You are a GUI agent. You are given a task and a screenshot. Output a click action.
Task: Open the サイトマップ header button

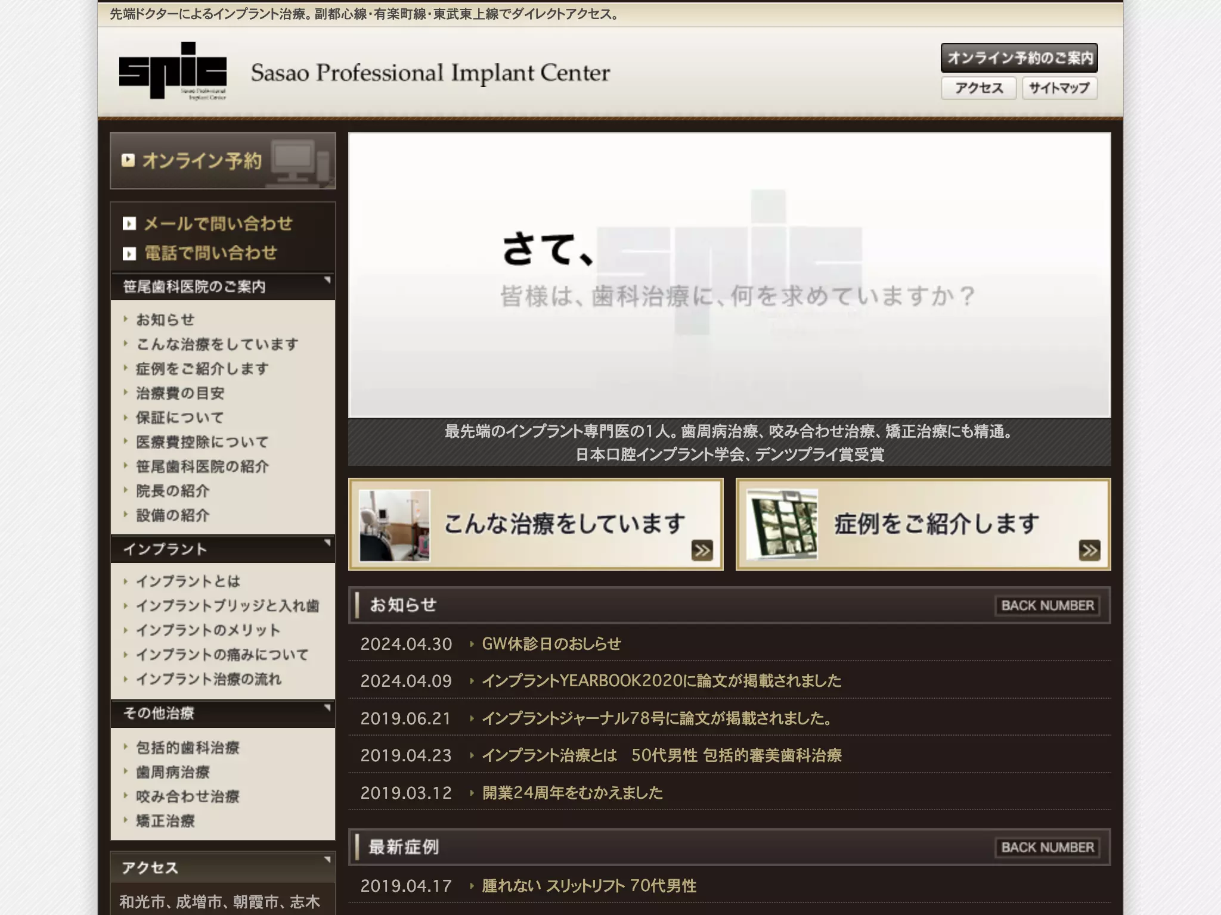(x=1059, y=88)
